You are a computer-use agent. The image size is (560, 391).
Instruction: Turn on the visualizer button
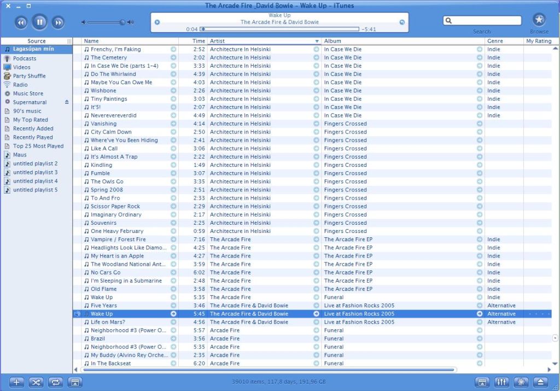pos(521,382)
